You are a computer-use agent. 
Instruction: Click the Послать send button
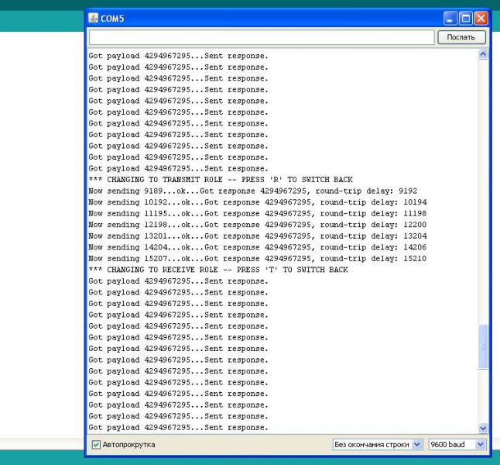(461, 37)
